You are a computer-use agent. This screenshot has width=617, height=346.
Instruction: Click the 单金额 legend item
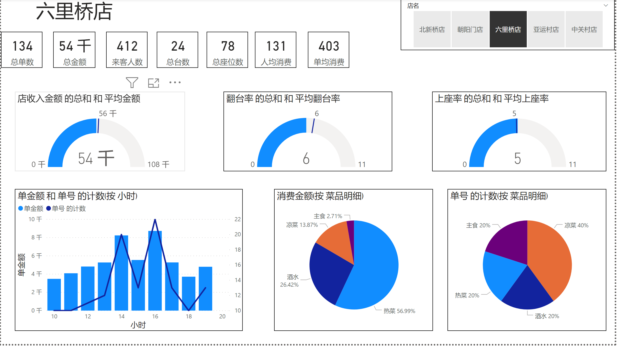pos(31,209)
